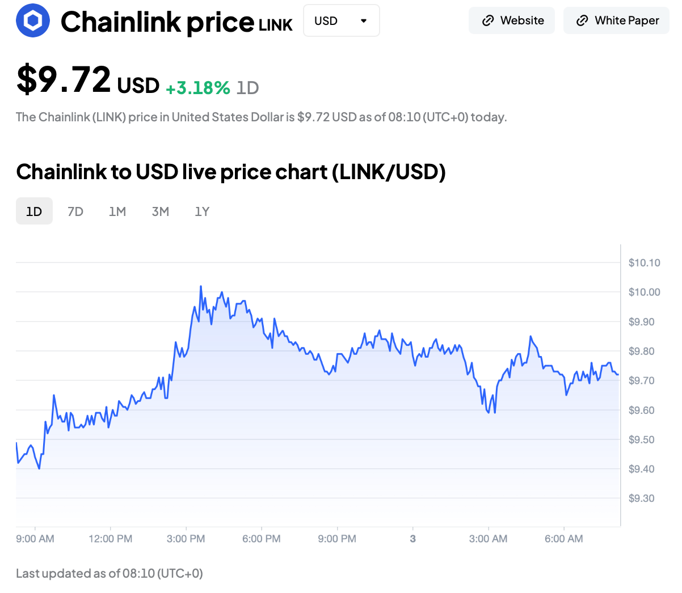Click the link icon beside White Paper

coord(582,21)
